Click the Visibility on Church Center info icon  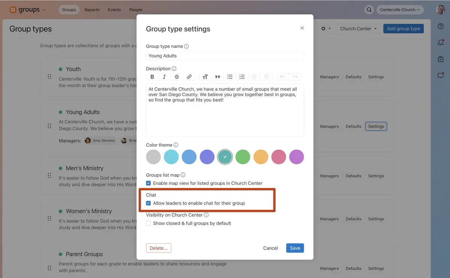tap(206, 215)
